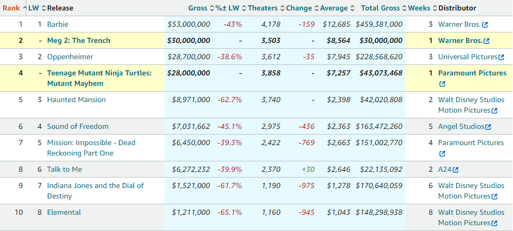Screen dimensions: 513x231
Task: Click the Oppenheimer release link
Action: point(69,57)
